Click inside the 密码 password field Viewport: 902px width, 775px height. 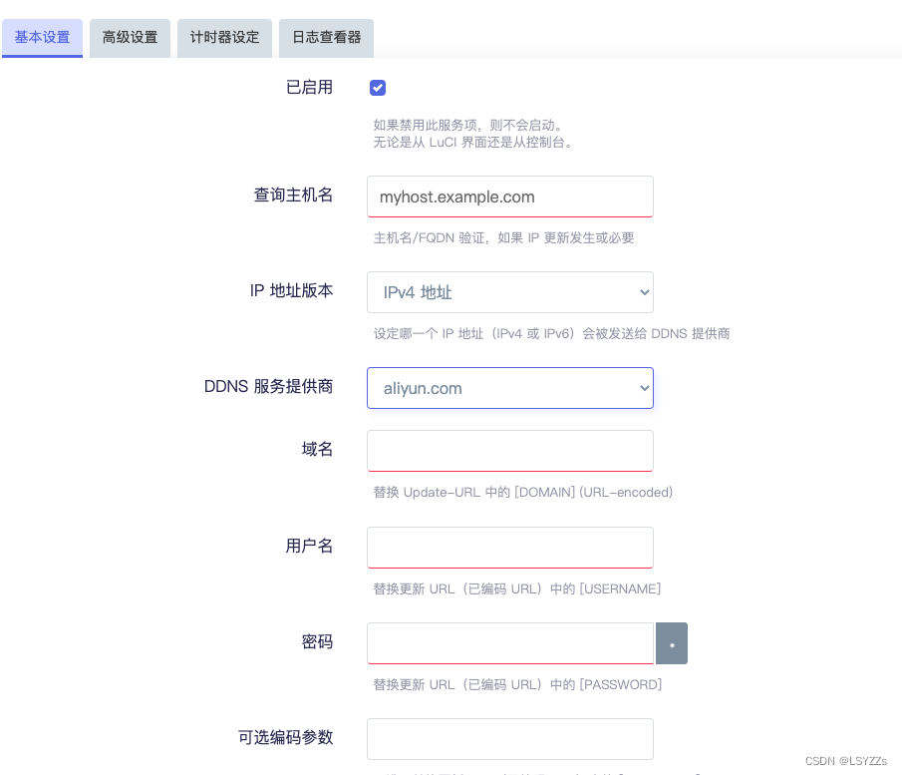[509, 643]
